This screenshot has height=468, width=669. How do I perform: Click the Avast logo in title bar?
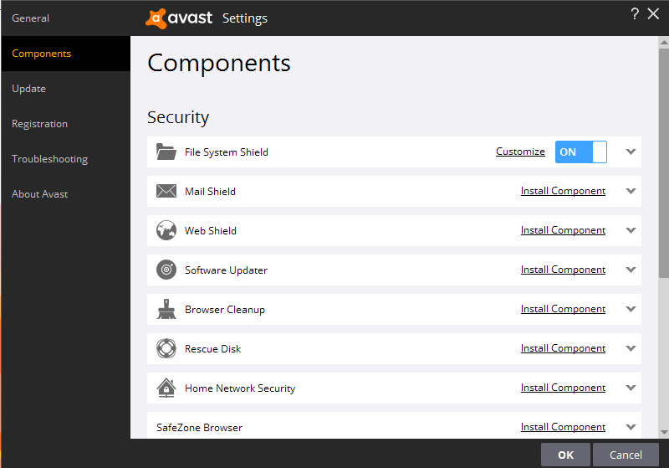(179, 18)
